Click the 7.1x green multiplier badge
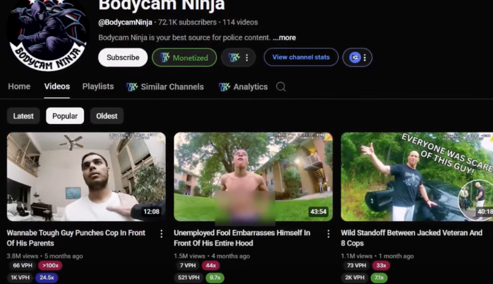Image resolution: width=493 pixels, height=284 pixels. (379, 278)
